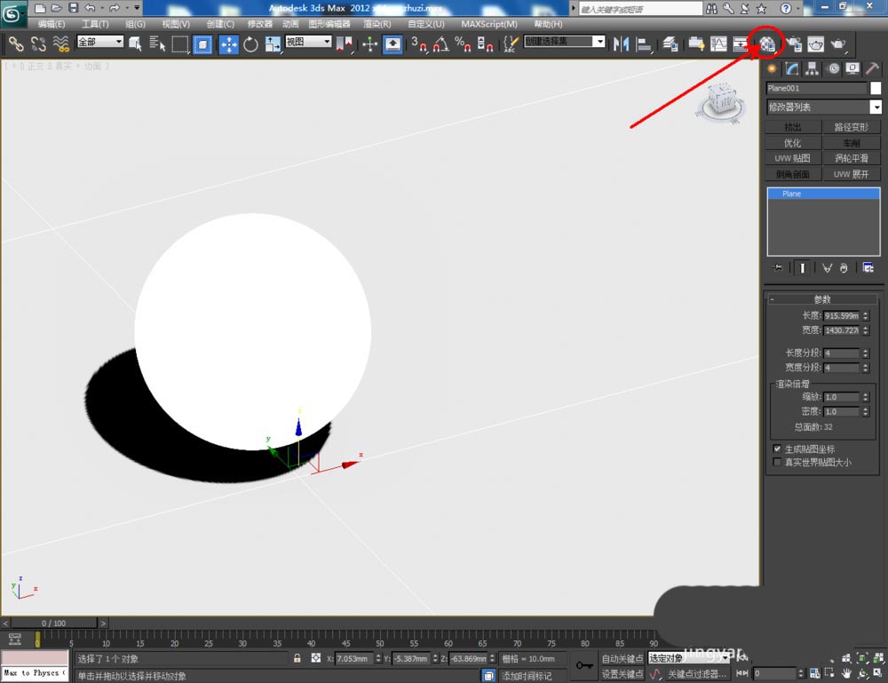The height and width of the screenshot is (683, 888).
Task: Click the 自动关键点 auto key button
Action: (622, 659)
